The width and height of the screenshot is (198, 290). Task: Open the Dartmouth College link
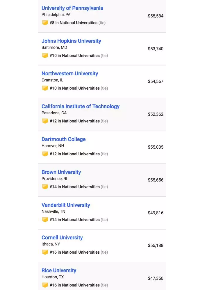coord(63,139)
